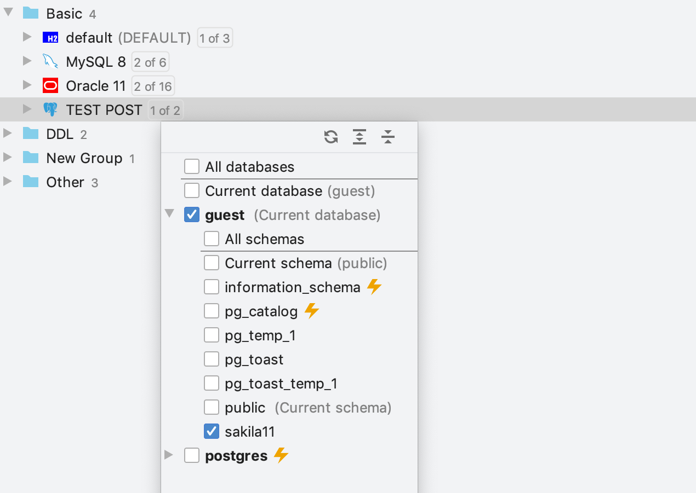The width and height of the screenshot is (696, 493).
Task: Select the New Group folder
Action: point(84,158)
